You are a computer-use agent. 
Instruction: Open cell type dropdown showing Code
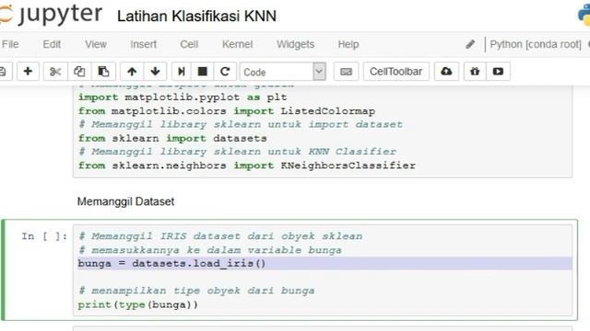click(x=283, y=72)
